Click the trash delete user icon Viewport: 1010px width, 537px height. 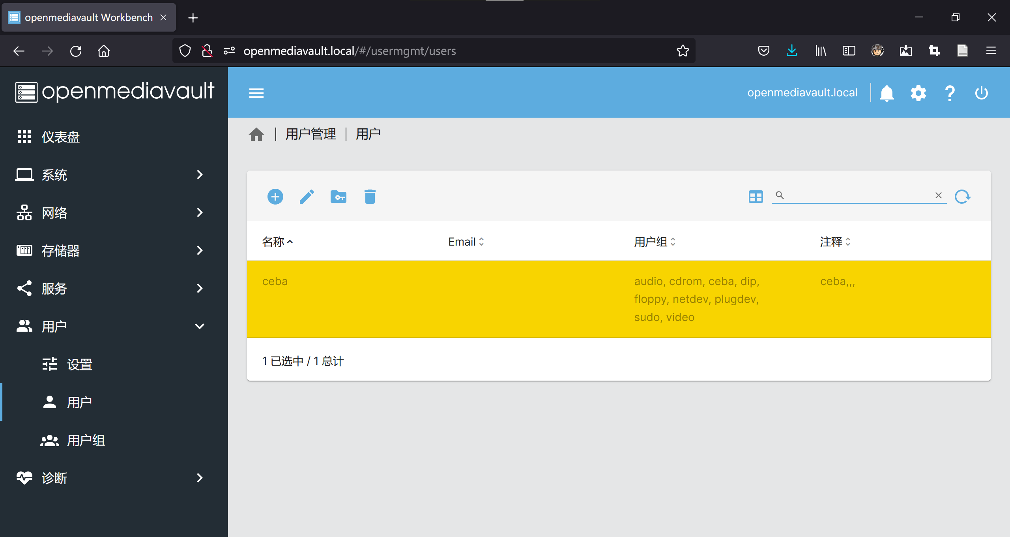pyautogui.click(x=370, y=197)
